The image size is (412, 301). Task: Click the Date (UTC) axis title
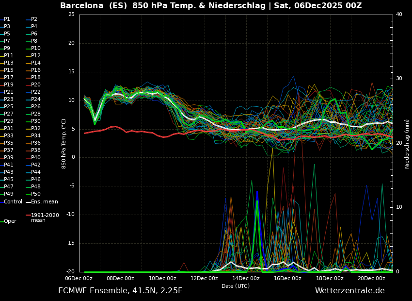pos(236,286)
